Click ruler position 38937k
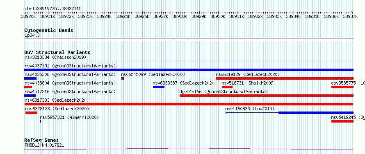Screen dimensions: 365x154 (x=351, y=16)
